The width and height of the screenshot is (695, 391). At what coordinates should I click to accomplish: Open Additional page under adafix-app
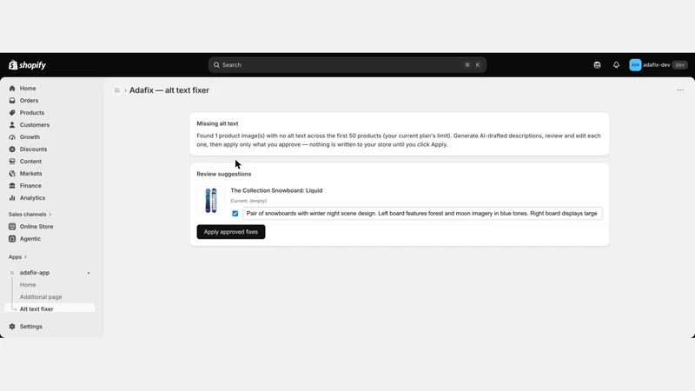(x=41, y=297)
